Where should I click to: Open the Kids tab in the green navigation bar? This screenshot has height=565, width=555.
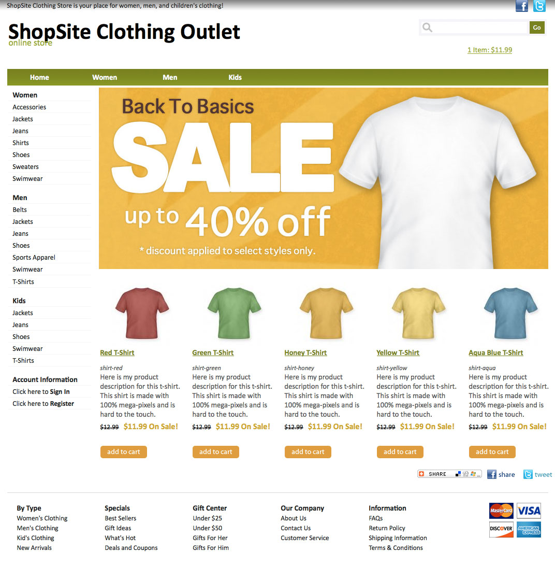pos(235,77)
